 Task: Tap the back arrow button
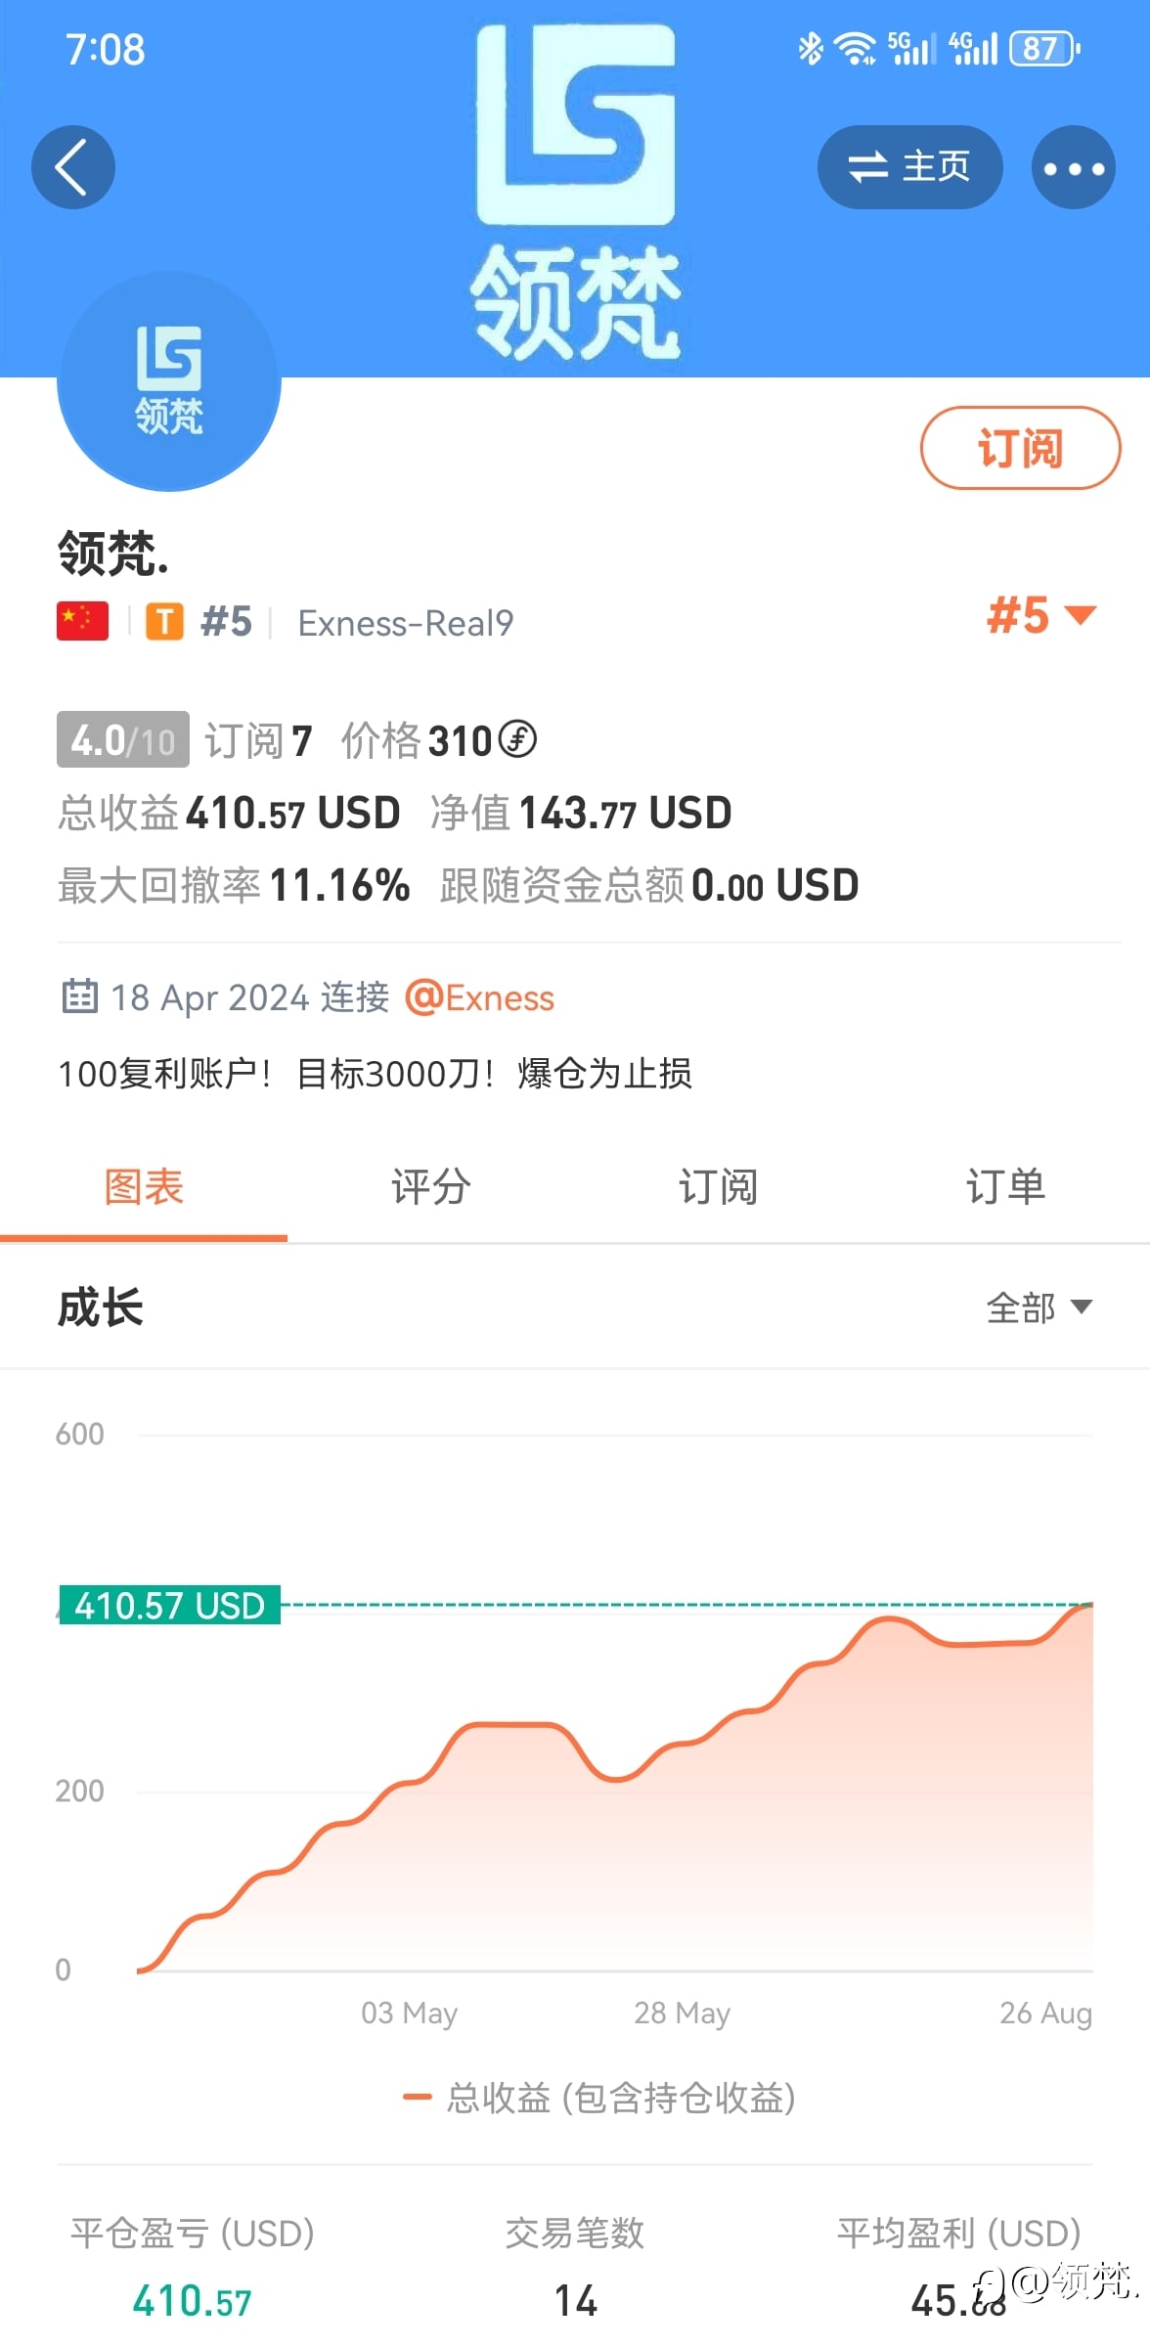73,167
